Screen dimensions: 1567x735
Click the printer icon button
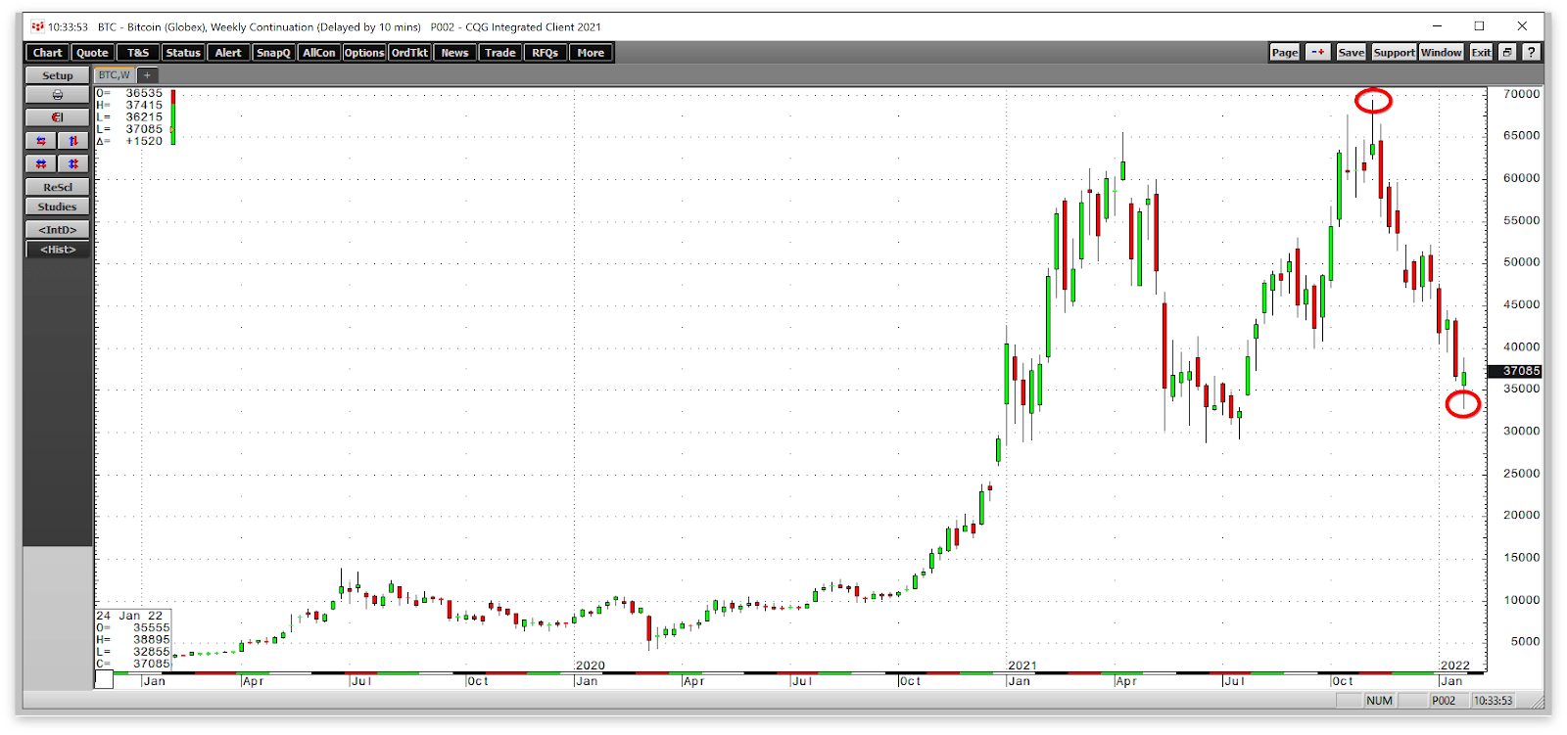(57, 95)
